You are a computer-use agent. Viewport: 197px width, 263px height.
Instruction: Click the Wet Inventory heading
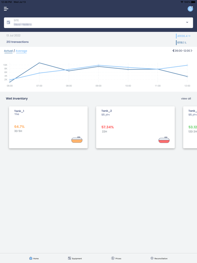click(x=17, y=99)
